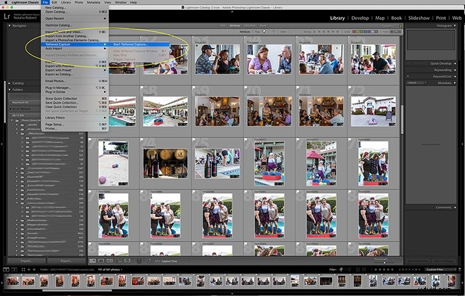This screenshot has height=296, width=465.
Task: Click Sync Metadata button
Action: (417, 261)
